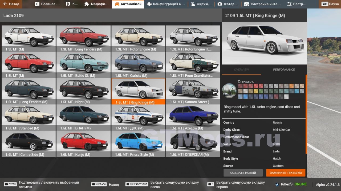
Task: Pick 1.5L MT | Samara Street config
Action: tap(193, 91)
